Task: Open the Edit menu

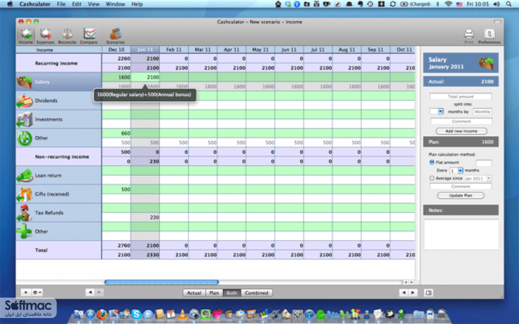Action: coord(77,4)
